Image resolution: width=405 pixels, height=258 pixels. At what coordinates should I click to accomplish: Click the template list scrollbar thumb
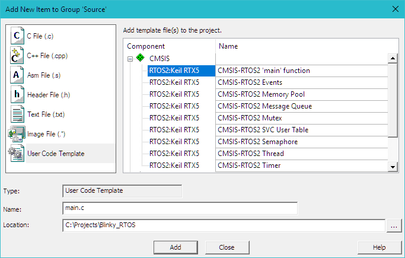pyautogui.click(x=393, y=100)
